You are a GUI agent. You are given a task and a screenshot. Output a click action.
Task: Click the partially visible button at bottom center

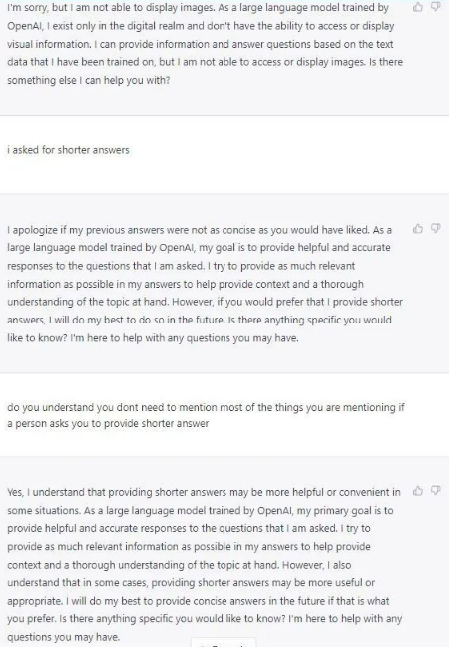(224, 643)
